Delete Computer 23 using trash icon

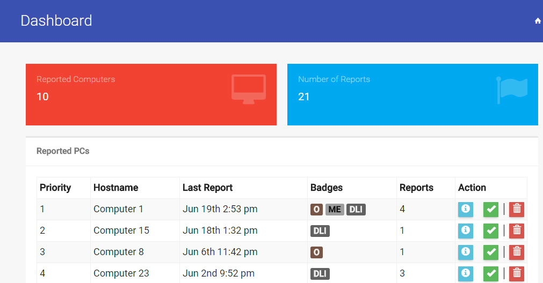point(517,273)
